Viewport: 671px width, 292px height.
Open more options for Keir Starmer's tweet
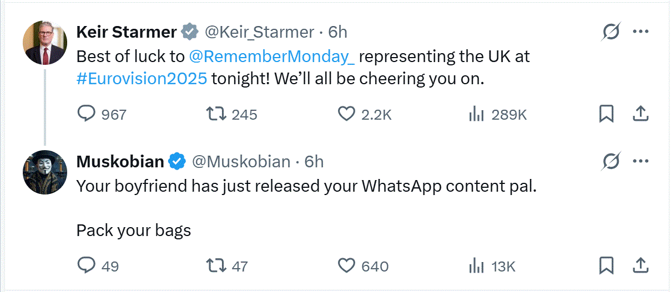[x=640, y=32]
